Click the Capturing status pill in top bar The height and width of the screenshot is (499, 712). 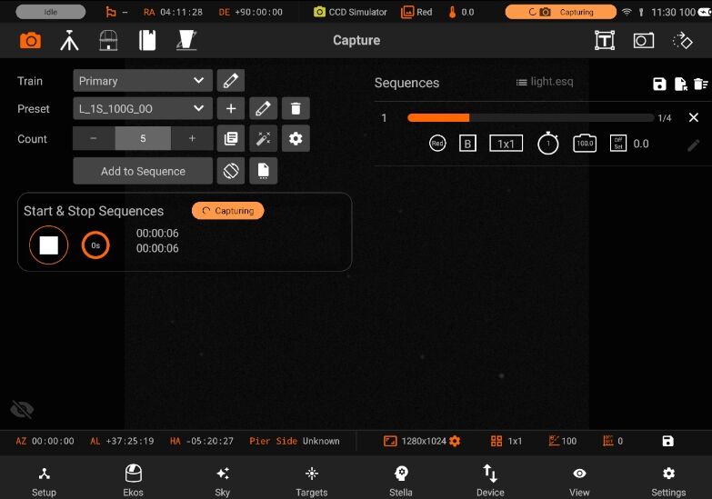click(x=561, y=12)
